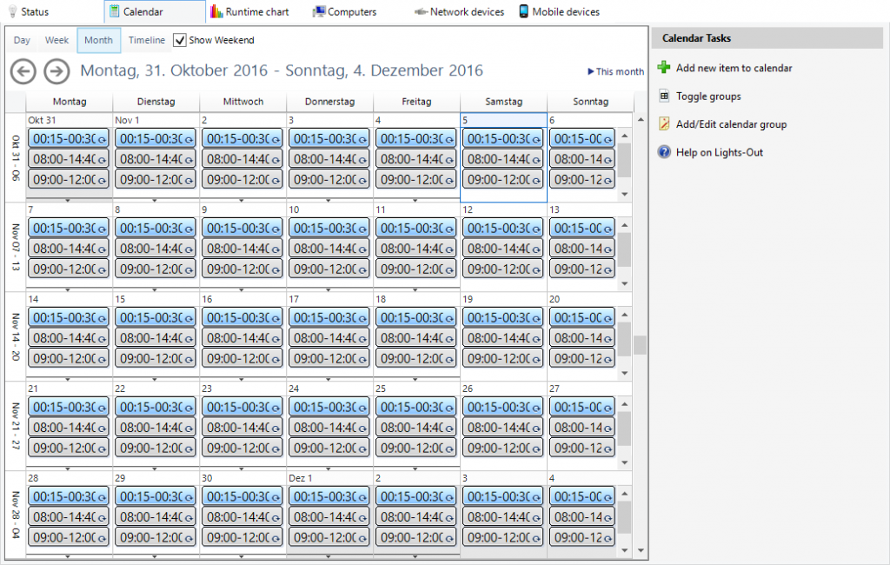The image size is (890, 565).
Task: Expand more items under November 21
Action: tap(68, 469)
